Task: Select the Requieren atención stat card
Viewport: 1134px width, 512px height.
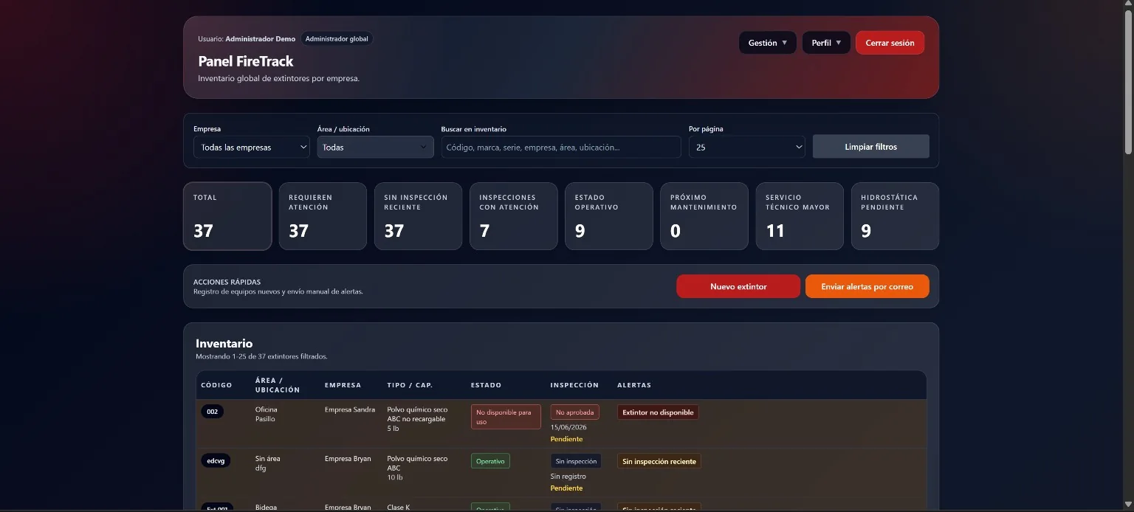Action: 323,216
